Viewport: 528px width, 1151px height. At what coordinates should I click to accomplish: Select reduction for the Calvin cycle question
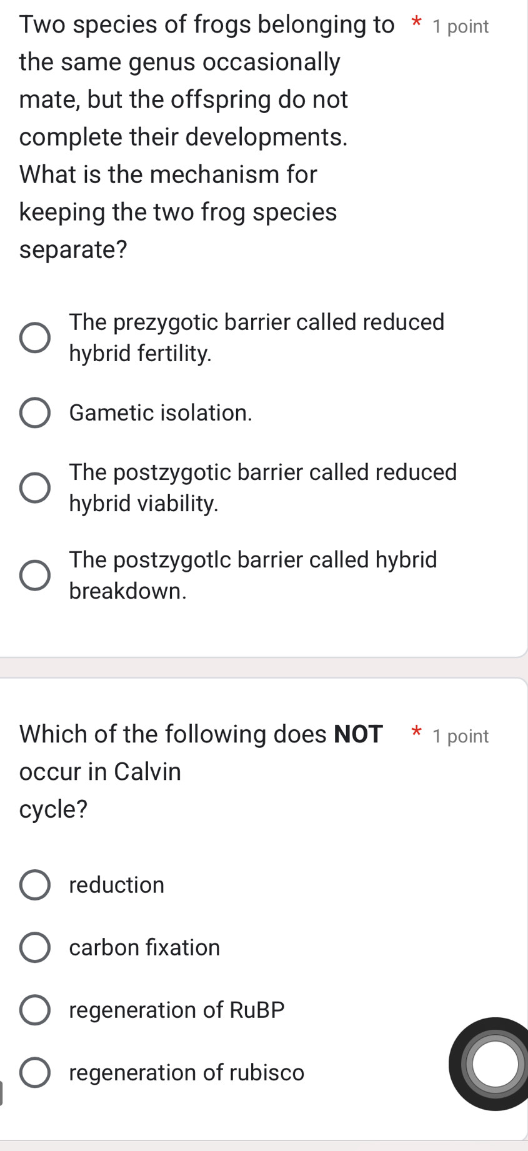[34, 884]
